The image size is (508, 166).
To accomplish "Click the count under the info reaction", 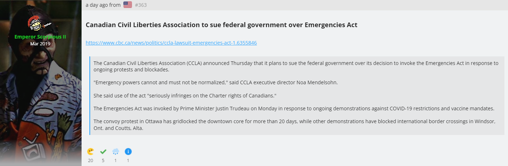I will (x=128, y=160).
